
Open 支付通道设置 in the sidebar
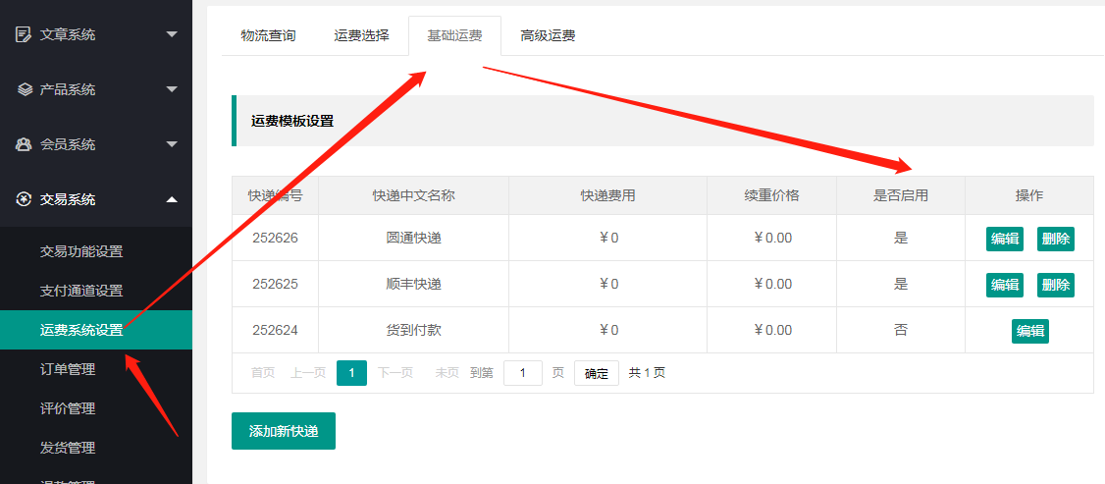(81, 291)
